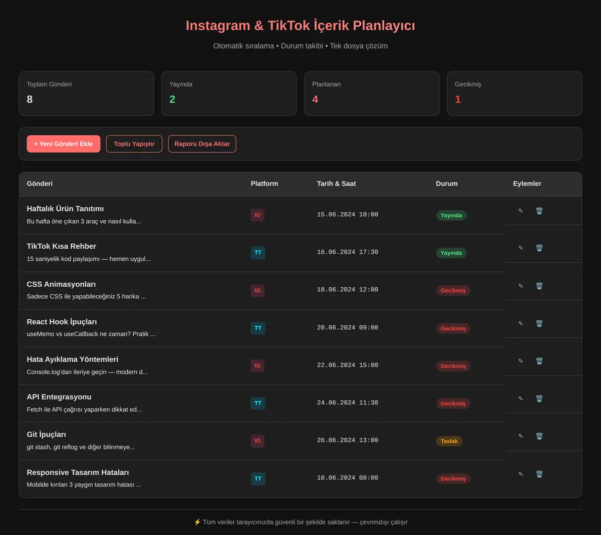Viewport: 601px width, 535px height.
Task: Click the Yayında status badge for TikTok Kısa Rehber
Action: point(451,253)
